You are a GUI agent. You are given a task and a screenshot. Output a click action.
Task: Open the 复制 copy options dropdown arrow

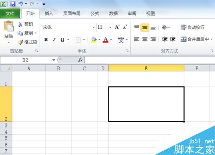pyautogui.click(x=36, y=33)
